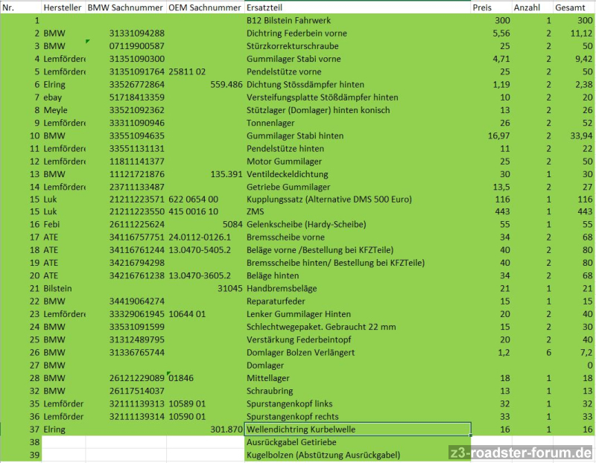Viewport: 596px width, 463px height.
Task: Select the 'Febi' manufacturer cell
Action: (x=63, y=224)
